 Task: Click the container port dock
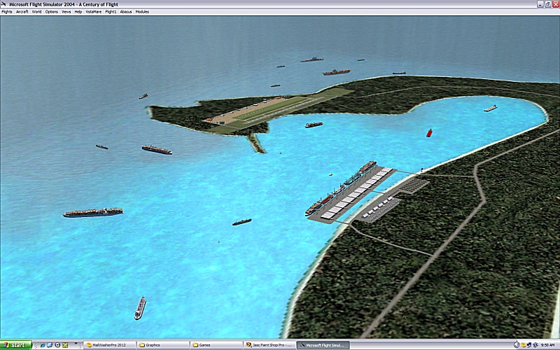coord(352,194)
